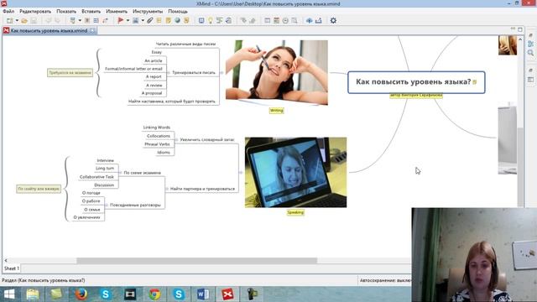Viewport: 537px width, 302px height.
Task: Insert a new topic using the toolbar
Action: coord(73,20)
